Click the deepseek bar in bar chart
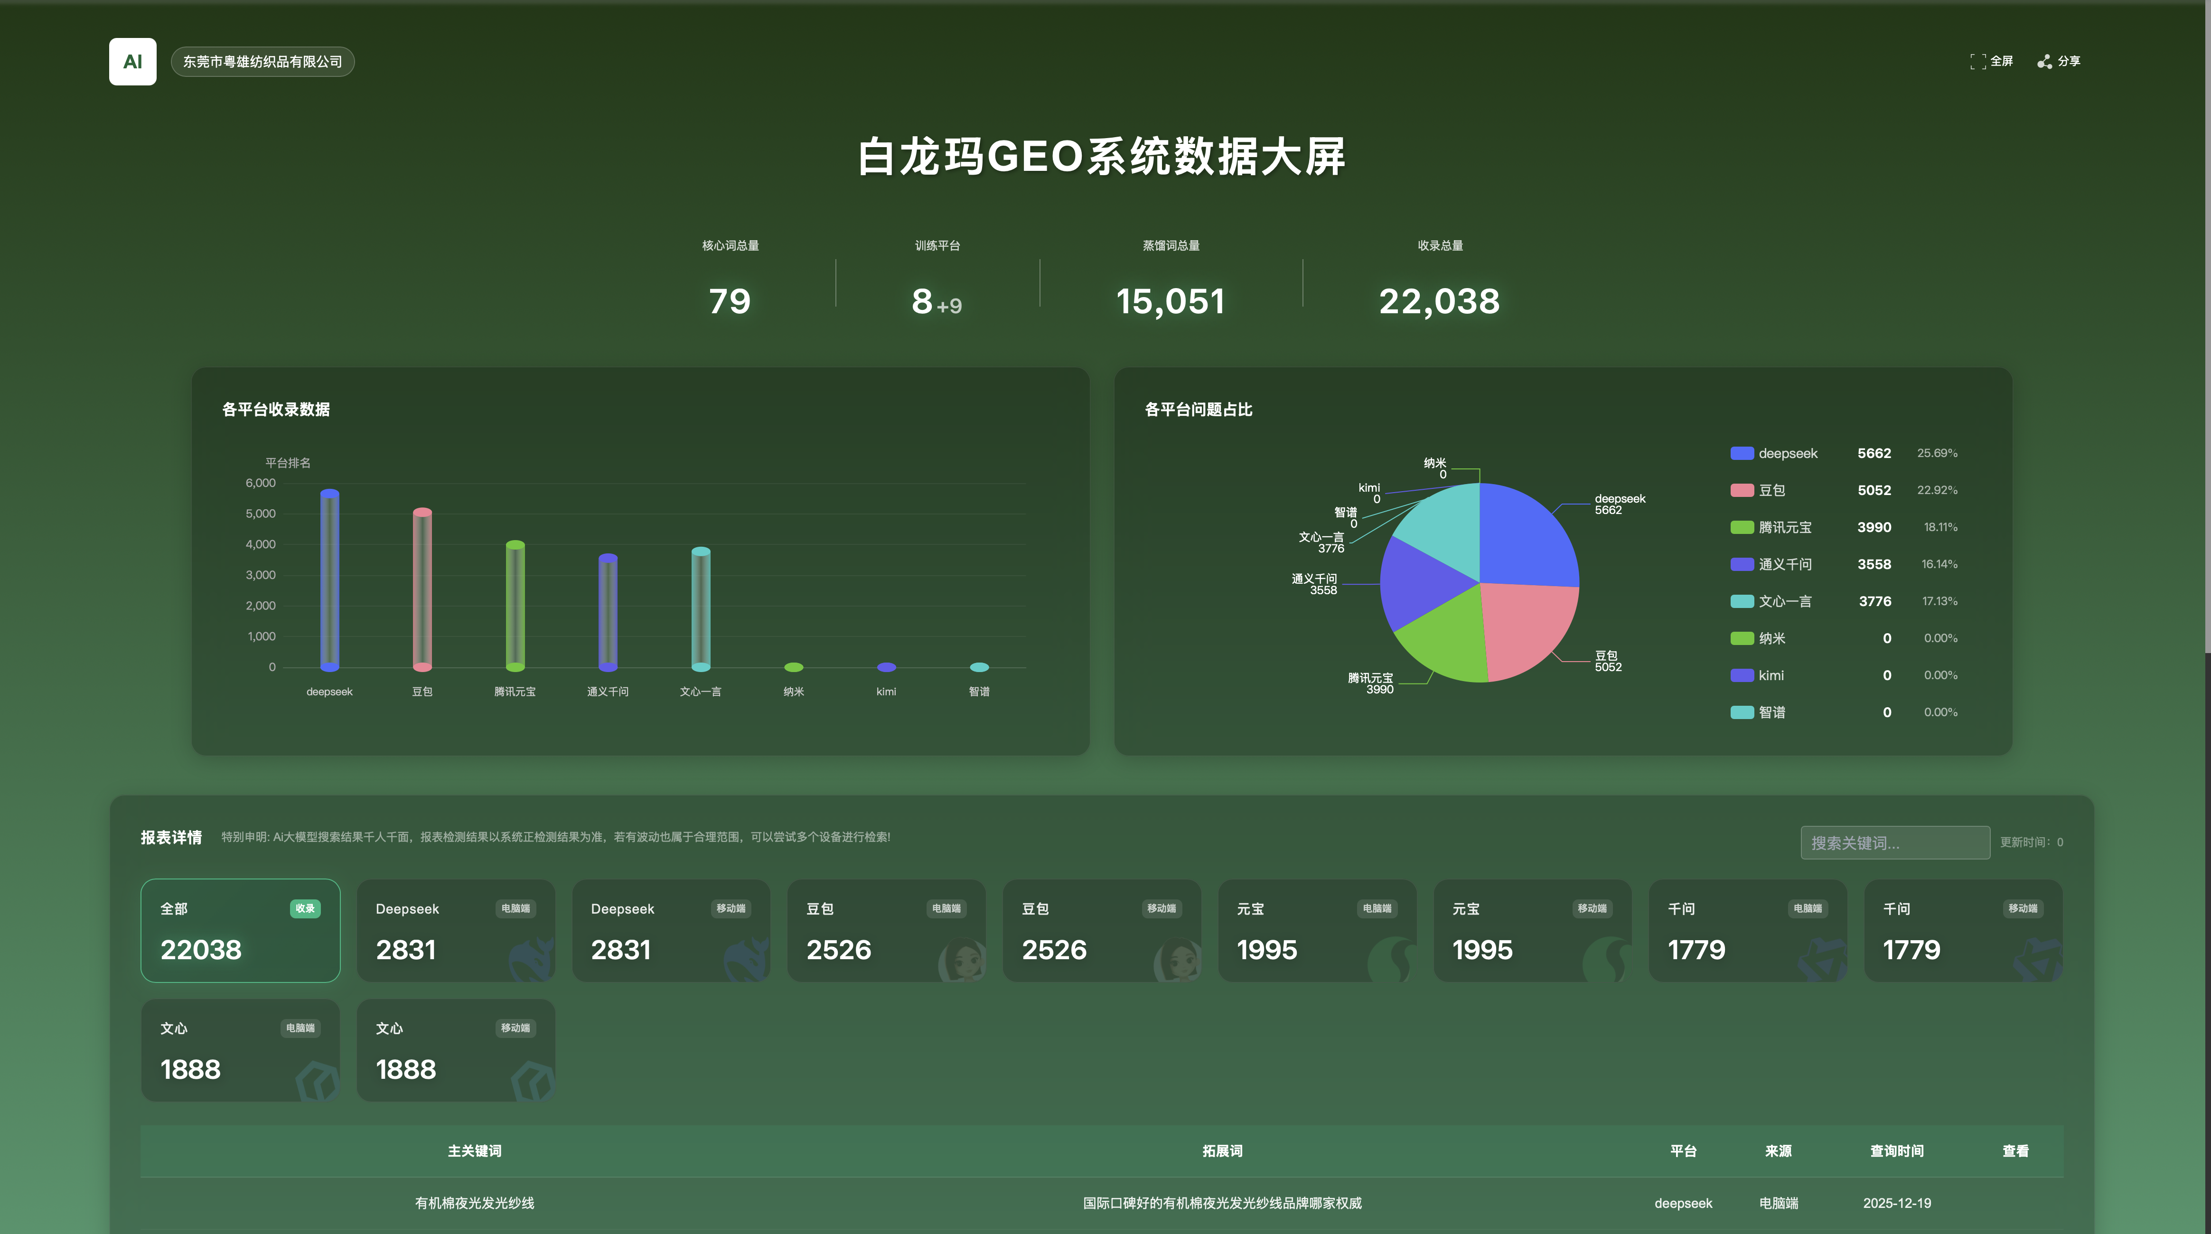2211x1234 pixels. (329, 580)
